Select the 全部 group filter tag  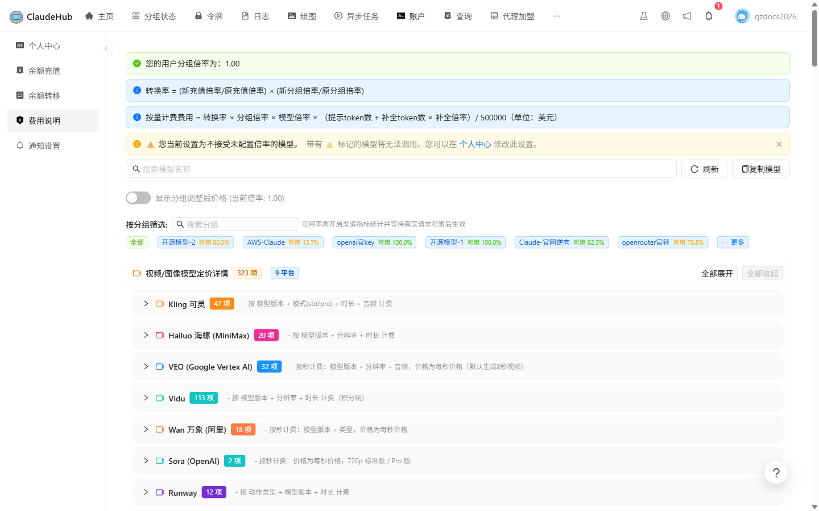click(137, 242)
